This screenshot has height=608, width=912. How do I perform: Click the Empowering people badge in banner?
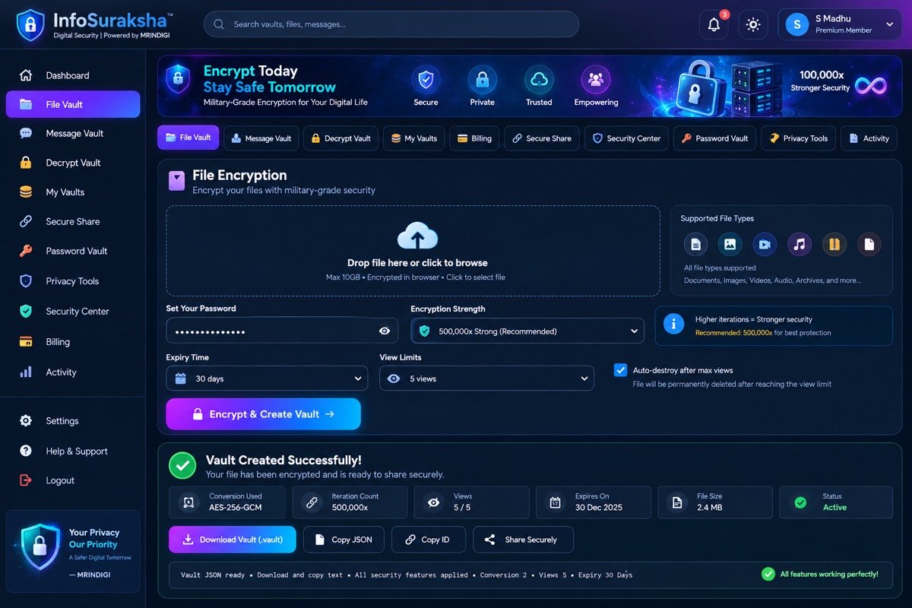pyautogui.click(x=596, y=79)
